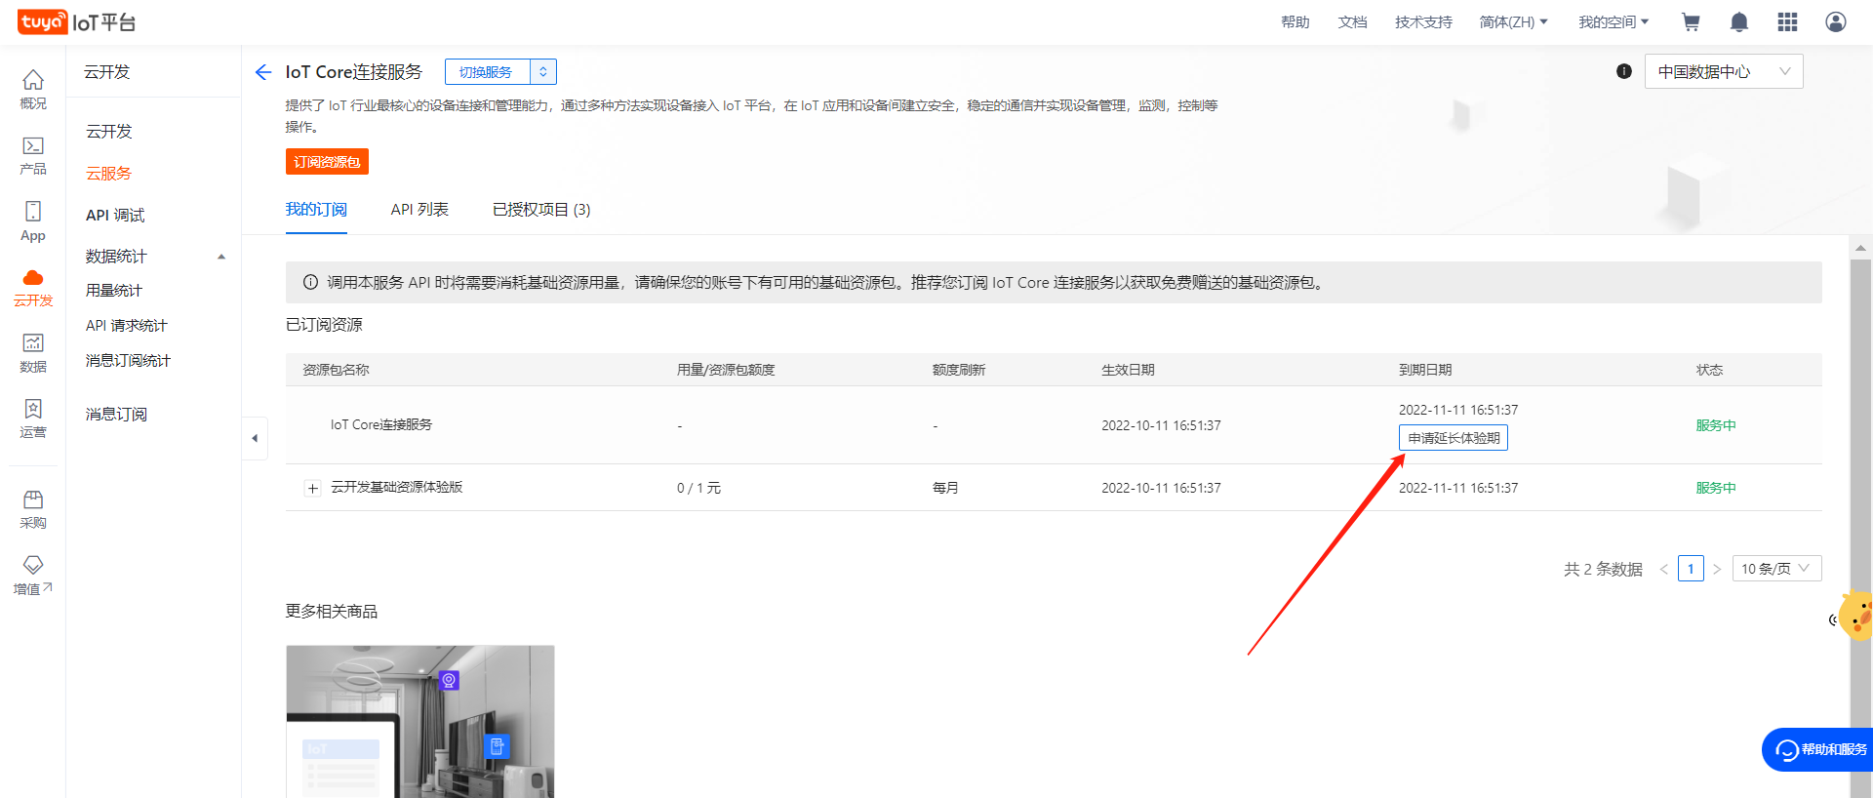Switch to the API 列表 tab

pos(419,210)
